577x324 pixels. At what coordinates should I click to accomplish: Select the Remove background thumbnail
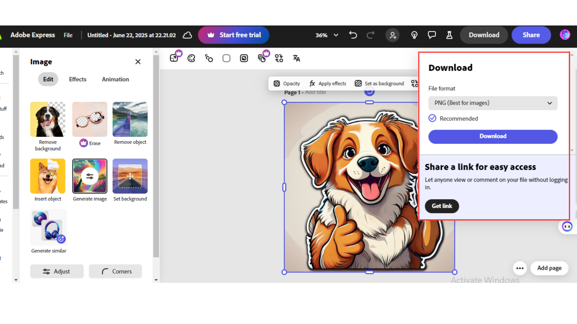(47, 119)
